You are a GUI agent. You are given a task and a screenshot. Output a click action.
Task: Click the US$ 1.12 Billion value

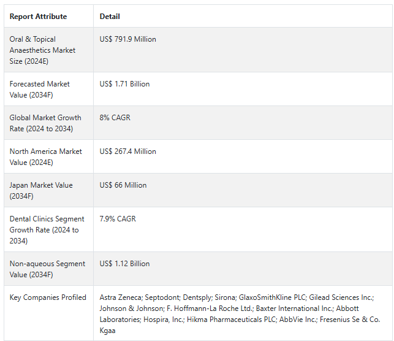point(124,264)
